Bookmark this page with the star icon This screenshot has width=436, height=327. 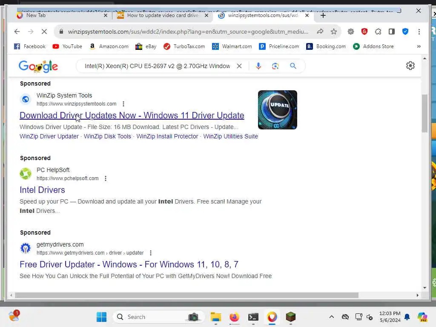click(x=334, y=32)
